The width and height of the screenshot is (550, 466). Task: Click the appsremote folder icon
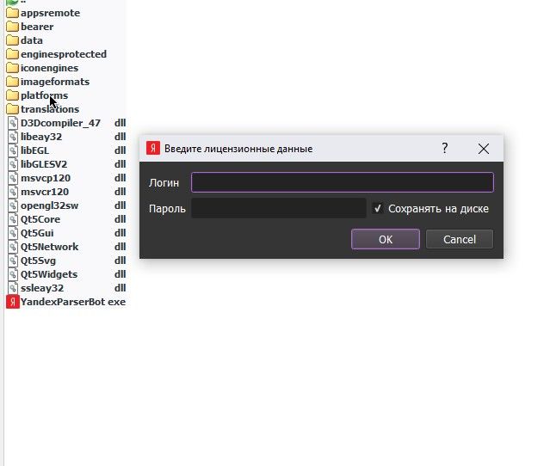[x=12, y=13]
